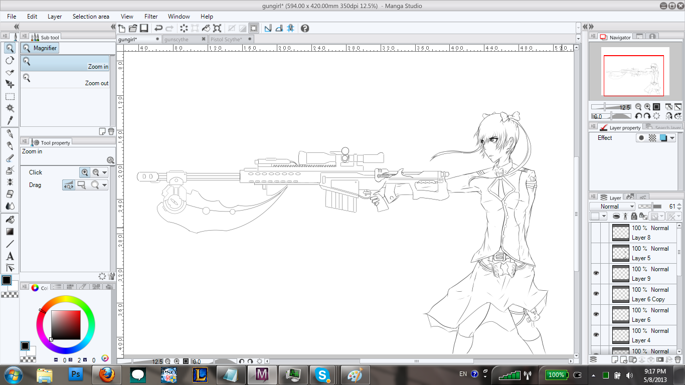Select the Brush tool
This screenshot has height=385, width=685.
(10, 158)
